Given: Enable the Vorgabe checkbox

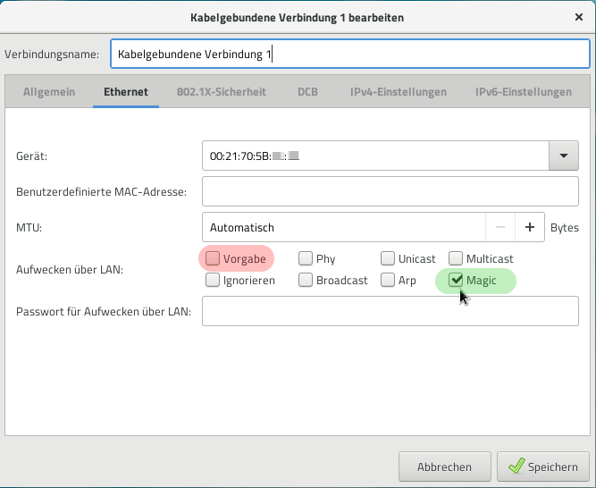Looking at the screenshot, I should (x=213, y=258).
